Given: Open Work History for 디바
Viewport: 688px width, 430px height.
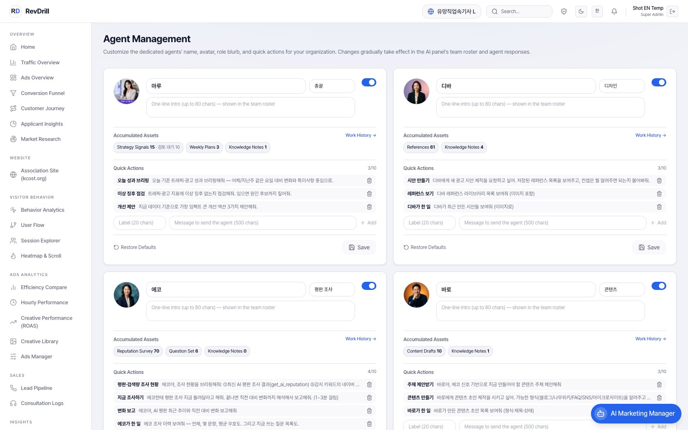Looking at the screenshot, I should 651,135.
